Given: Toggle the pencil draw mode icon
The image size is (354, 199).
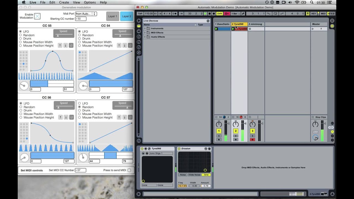Looking at the screenshot, I should [243, 14].
